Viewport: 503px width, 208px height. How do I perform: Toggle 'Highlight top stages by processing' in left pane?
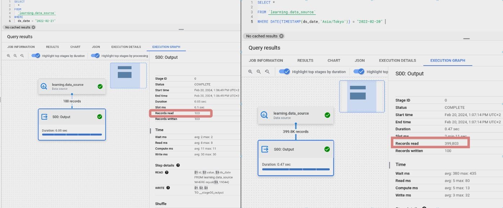tap(95, 56)
